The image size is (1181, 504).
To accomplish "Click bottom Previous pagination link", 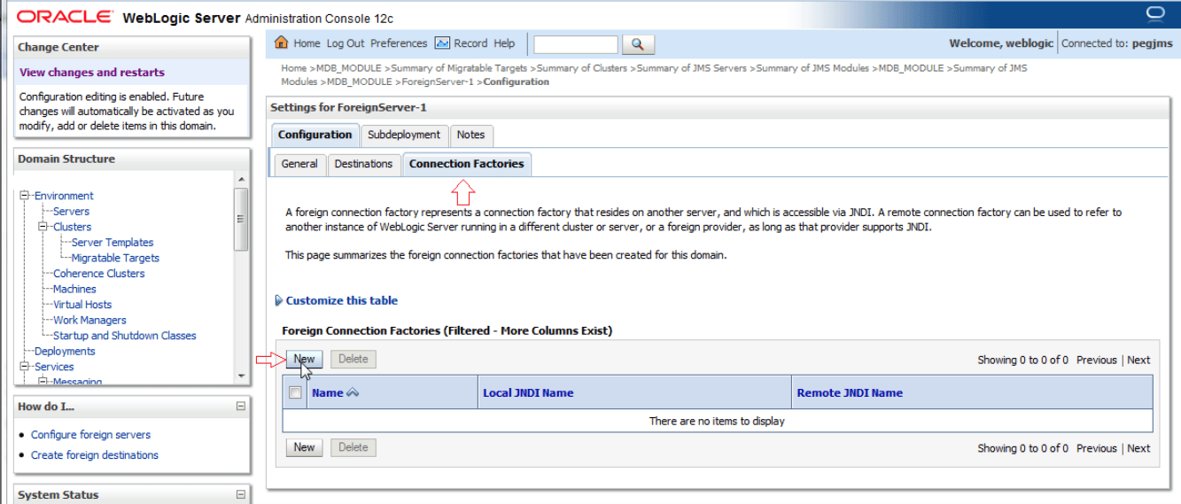I will (x=1097, y=448).
